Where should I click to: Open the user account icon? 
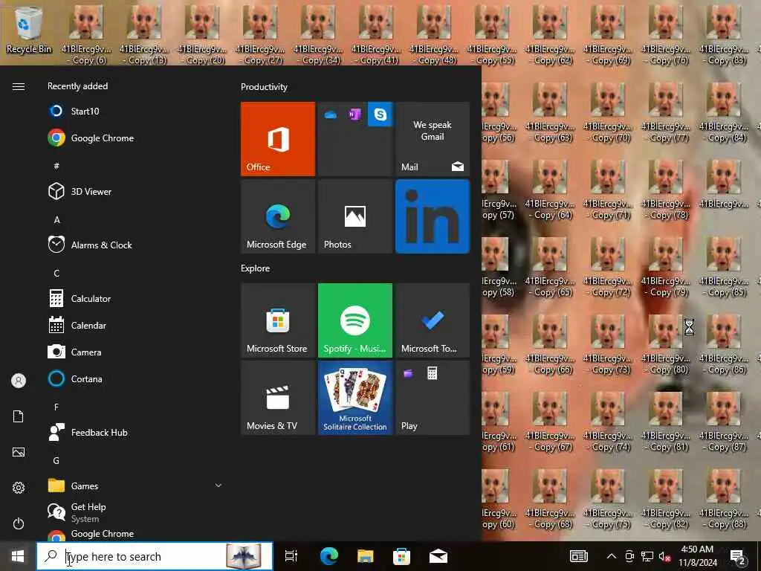pos(19,381)
